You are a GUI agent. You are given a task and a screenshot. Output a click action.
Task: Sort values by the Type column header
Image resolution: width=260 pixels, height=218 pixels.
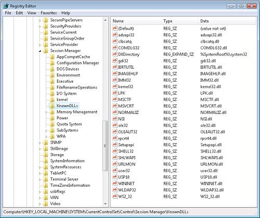pyautogui.click(x=180, y=21)
